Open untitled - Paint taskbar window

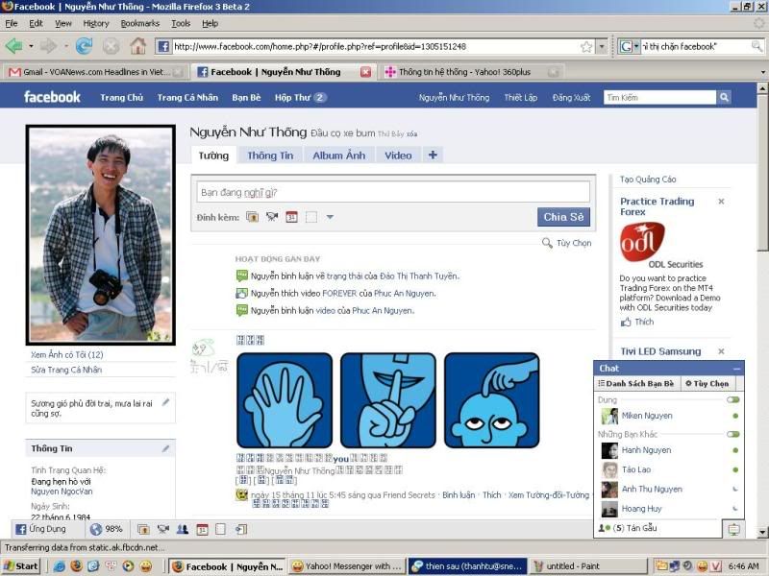click(587, 566)
